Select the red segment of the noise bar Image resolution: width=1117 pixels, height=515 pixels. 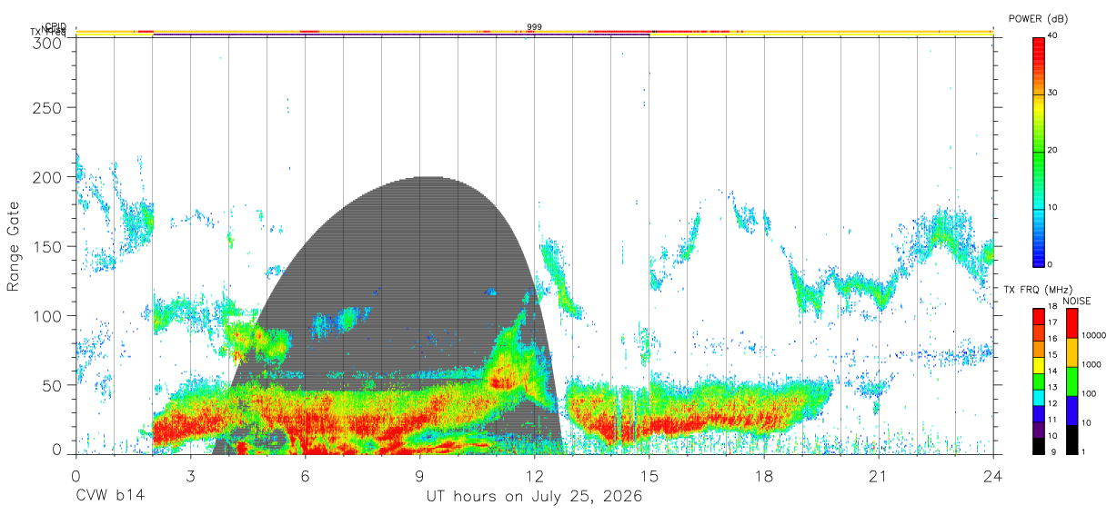click(1072, 323)
